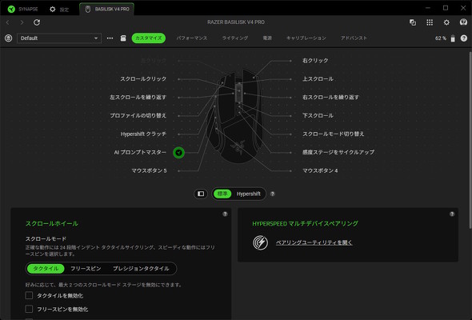472x320 pixels.
Task: Open the Synapse home tab
Action: [23, 9]
